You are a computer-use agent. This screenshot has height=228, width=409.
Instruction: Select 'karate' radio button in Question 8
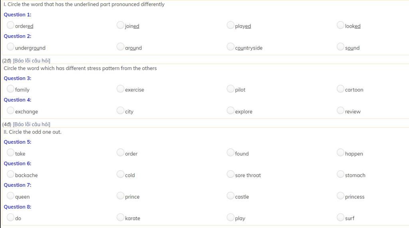tap(120, 217)
